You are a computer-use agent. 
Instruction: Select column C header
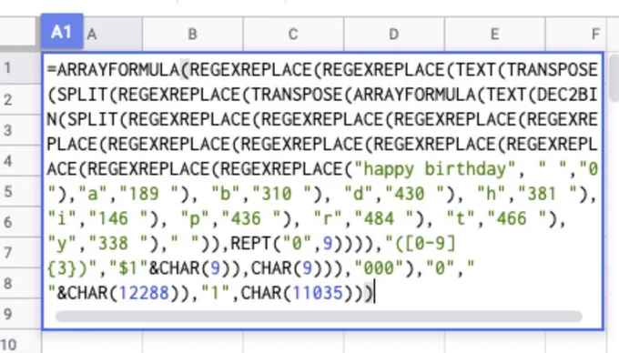point(293,34)
